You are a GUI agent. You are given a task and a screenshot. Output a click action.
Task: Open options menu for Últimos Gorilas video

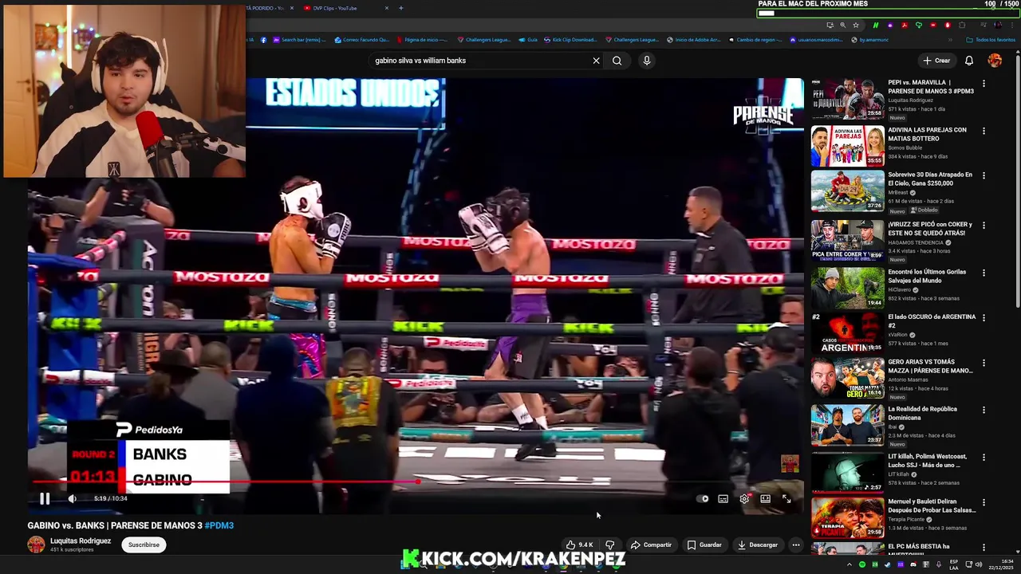coord(984,273)
